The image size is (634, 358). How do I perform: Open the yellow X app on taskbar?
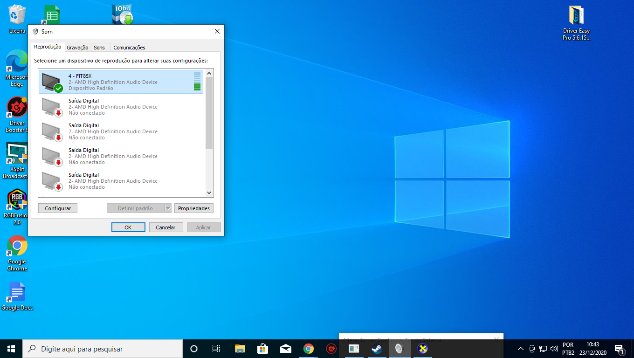pos(422,349)
